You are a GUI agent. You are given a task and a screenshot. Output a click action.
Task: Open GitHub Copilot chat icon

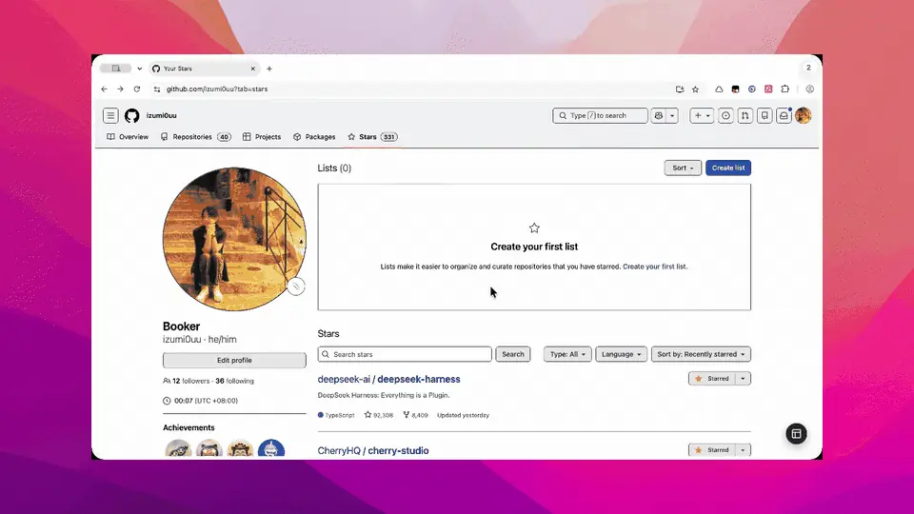(659, 115)
